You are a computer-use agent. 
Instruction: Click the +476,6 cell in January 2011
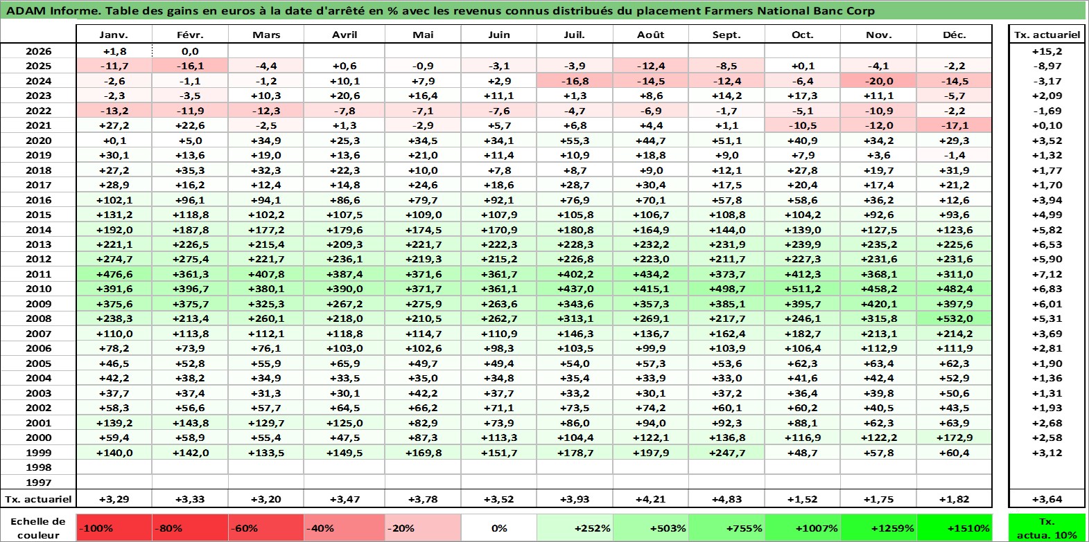pos(114,274)
